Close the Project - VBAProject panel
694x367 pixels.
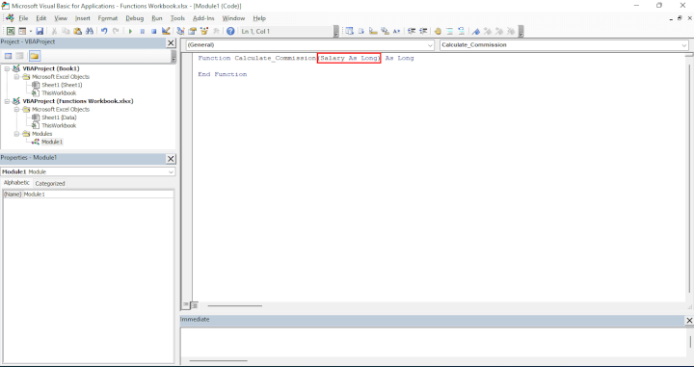tap(171, 43)
